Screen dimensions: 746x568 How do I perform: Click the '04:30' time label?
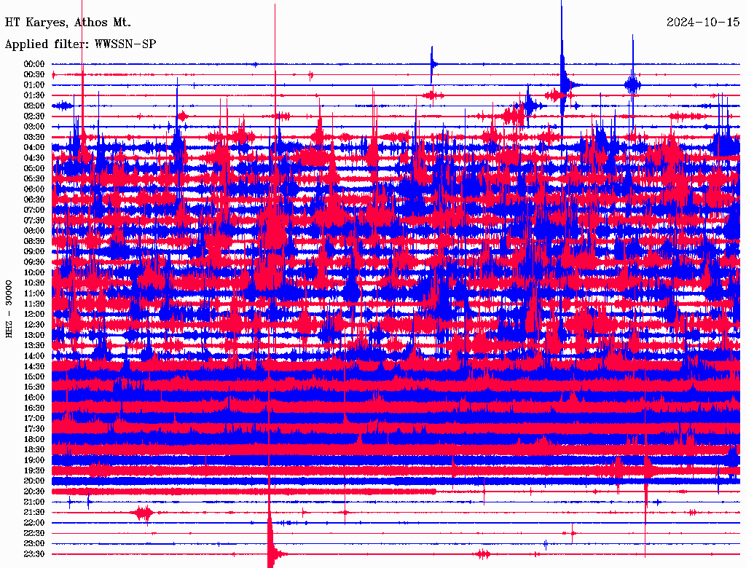34,158
